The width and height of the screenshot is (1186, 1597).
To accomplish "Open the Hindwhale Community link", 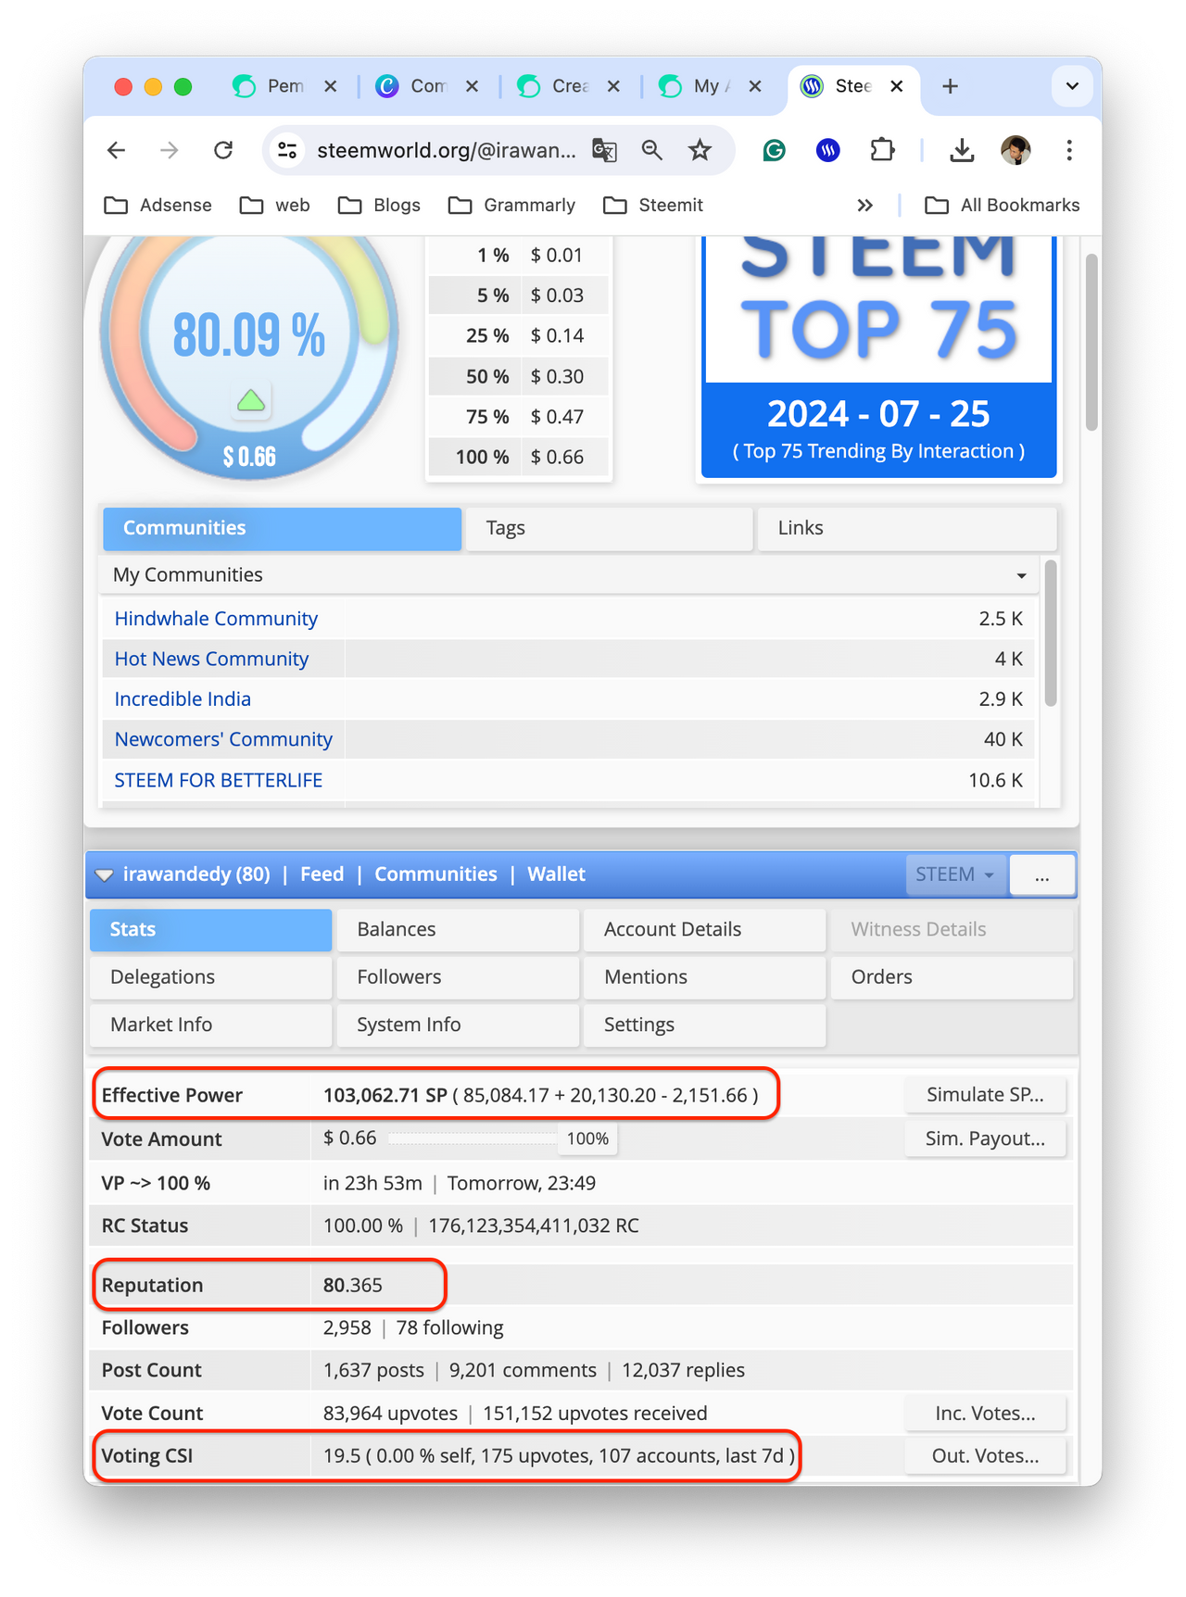I will click(216, 619).
